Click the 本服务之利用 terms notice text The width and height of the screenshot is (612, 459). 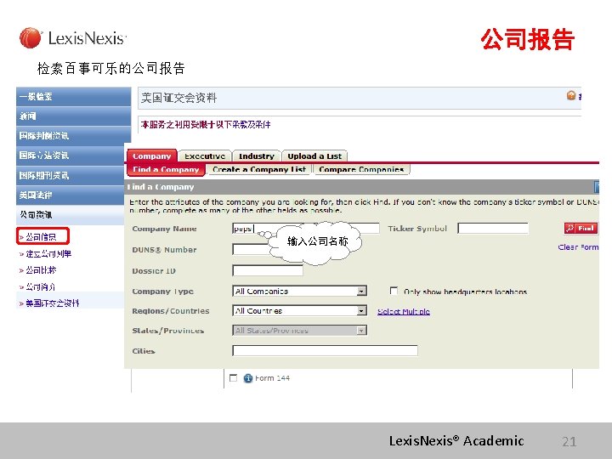206,124
